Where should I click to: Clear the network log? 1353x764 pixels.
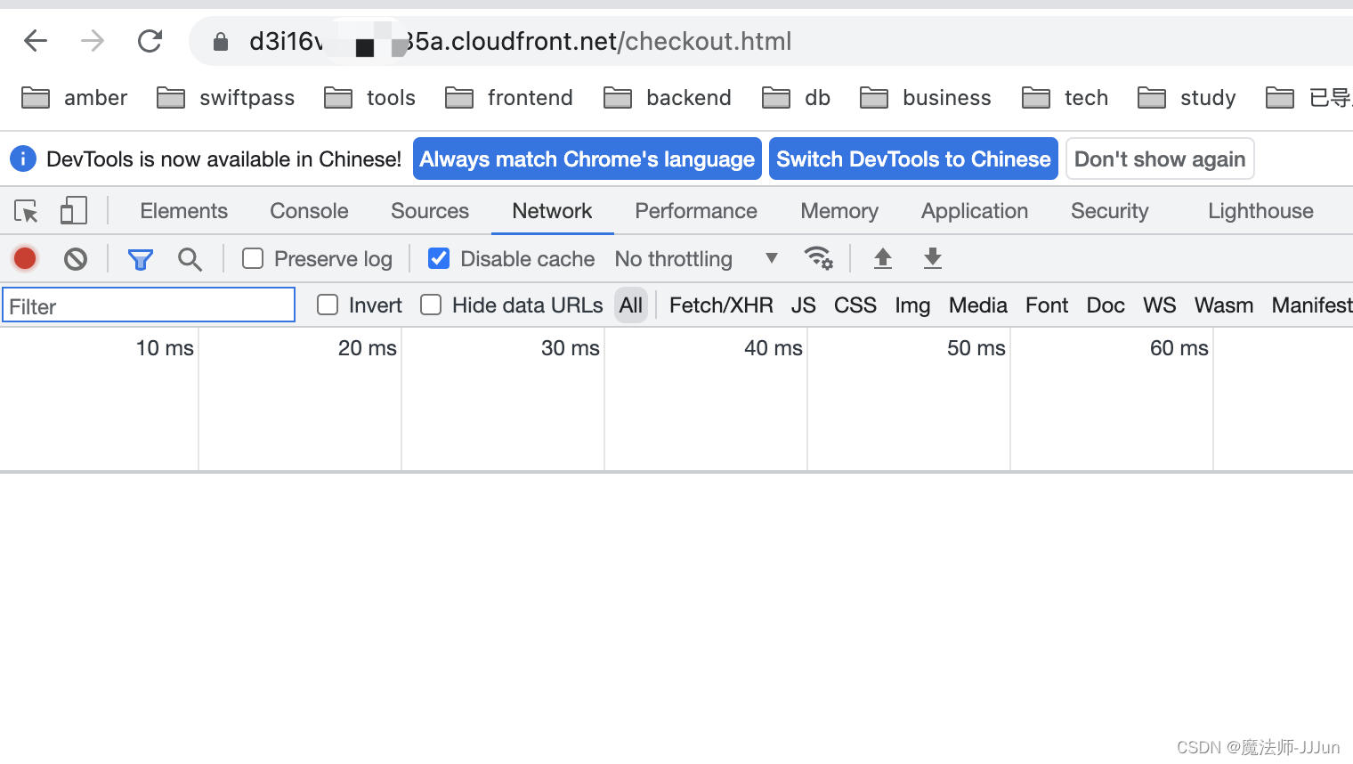click(76, 259)
